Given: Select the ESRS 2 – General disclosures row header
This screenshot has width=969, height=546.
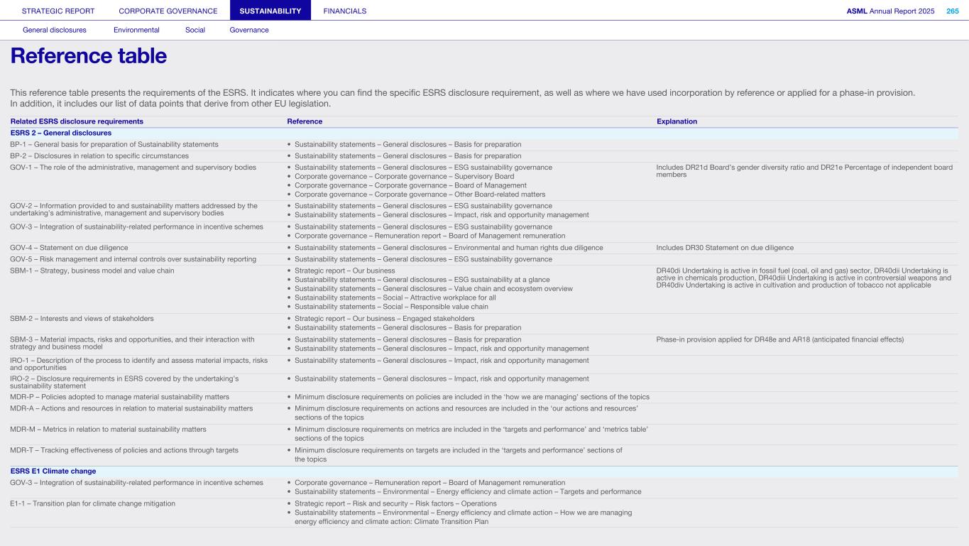Looking at the screenshot, I should click(x=61, y=133).
